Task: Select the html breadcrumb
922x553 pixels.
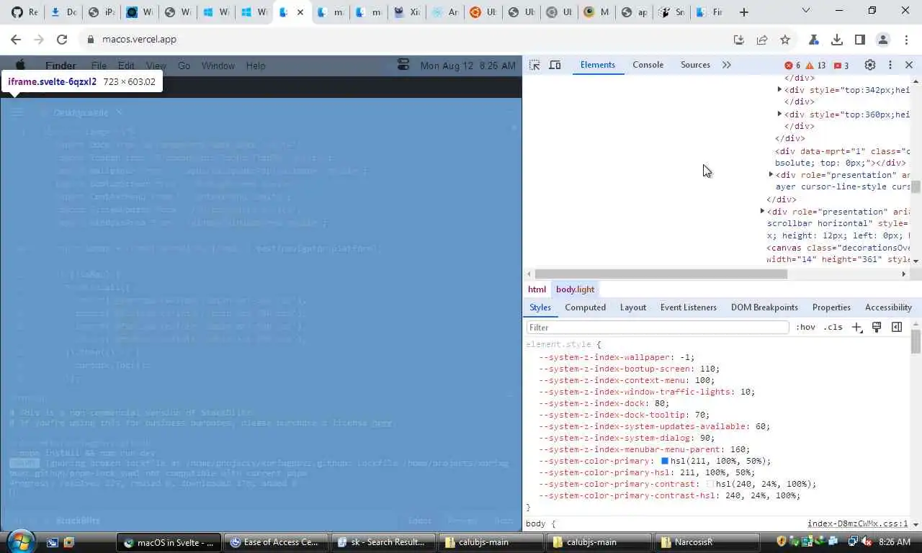Action: point(537,289)
